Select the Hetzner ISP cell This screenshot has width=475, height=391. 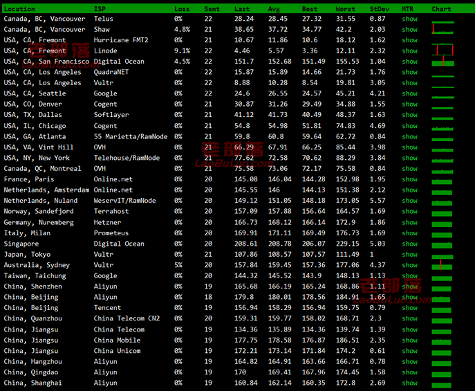[x=107, y=222]
